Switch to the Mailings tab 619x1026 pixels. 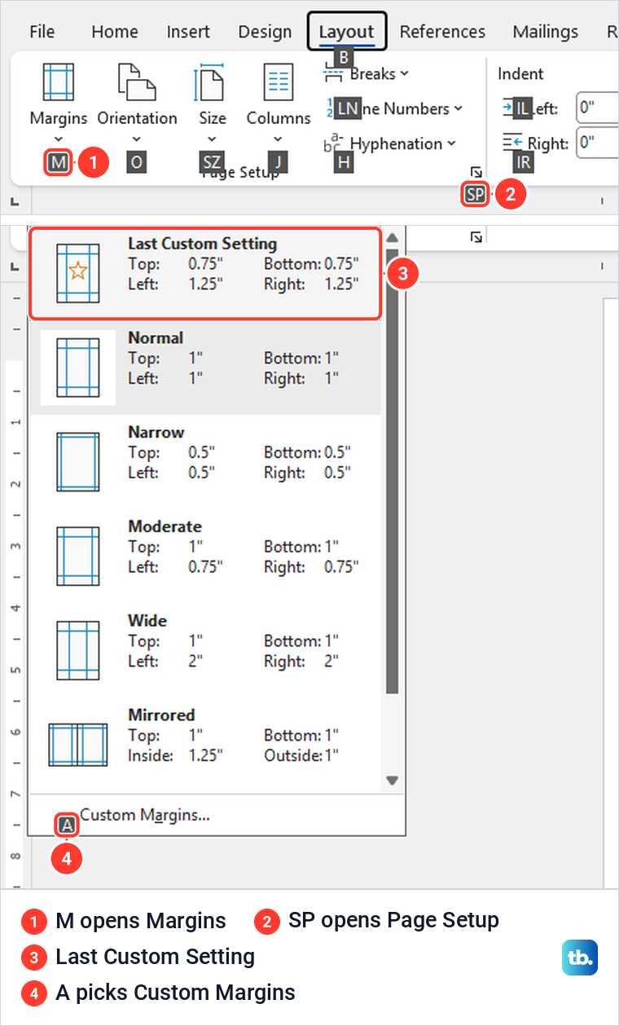coord(546,32)
